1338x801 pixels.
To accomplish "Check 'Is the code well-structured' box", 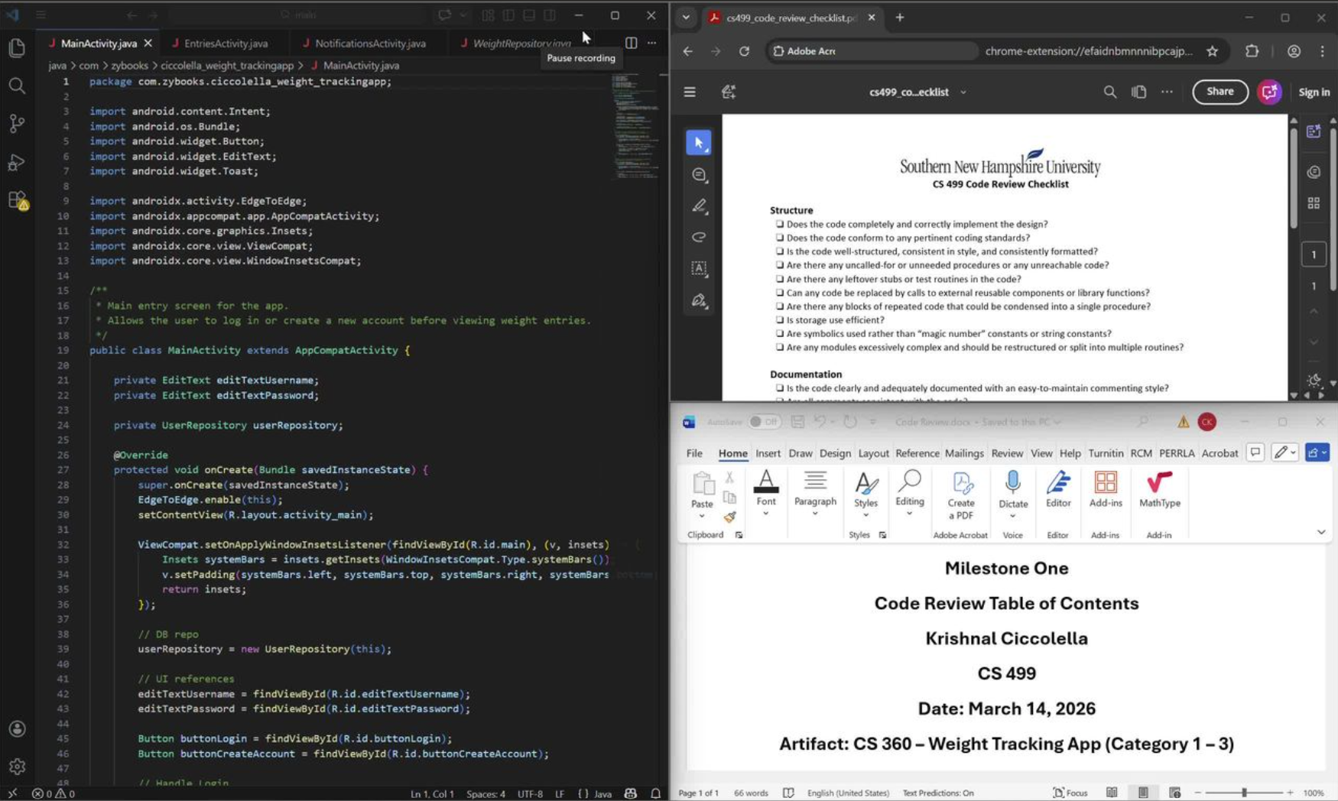I will coord(780,251).
